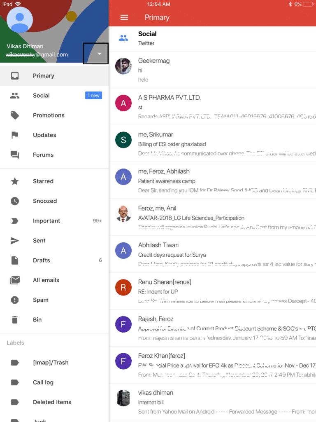Select the Important label marker
Screen dimensions: 316x422
click(15, 221)
